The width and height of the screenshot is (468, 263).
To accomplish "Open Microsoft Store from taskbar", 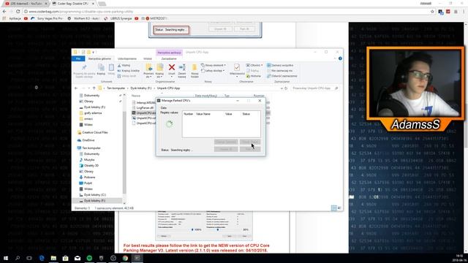I will point(65,258).
